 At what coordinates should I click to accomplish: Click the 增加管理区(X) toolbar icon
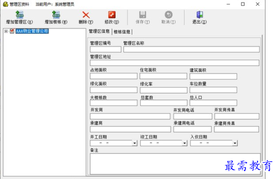[x=19, y=15]
